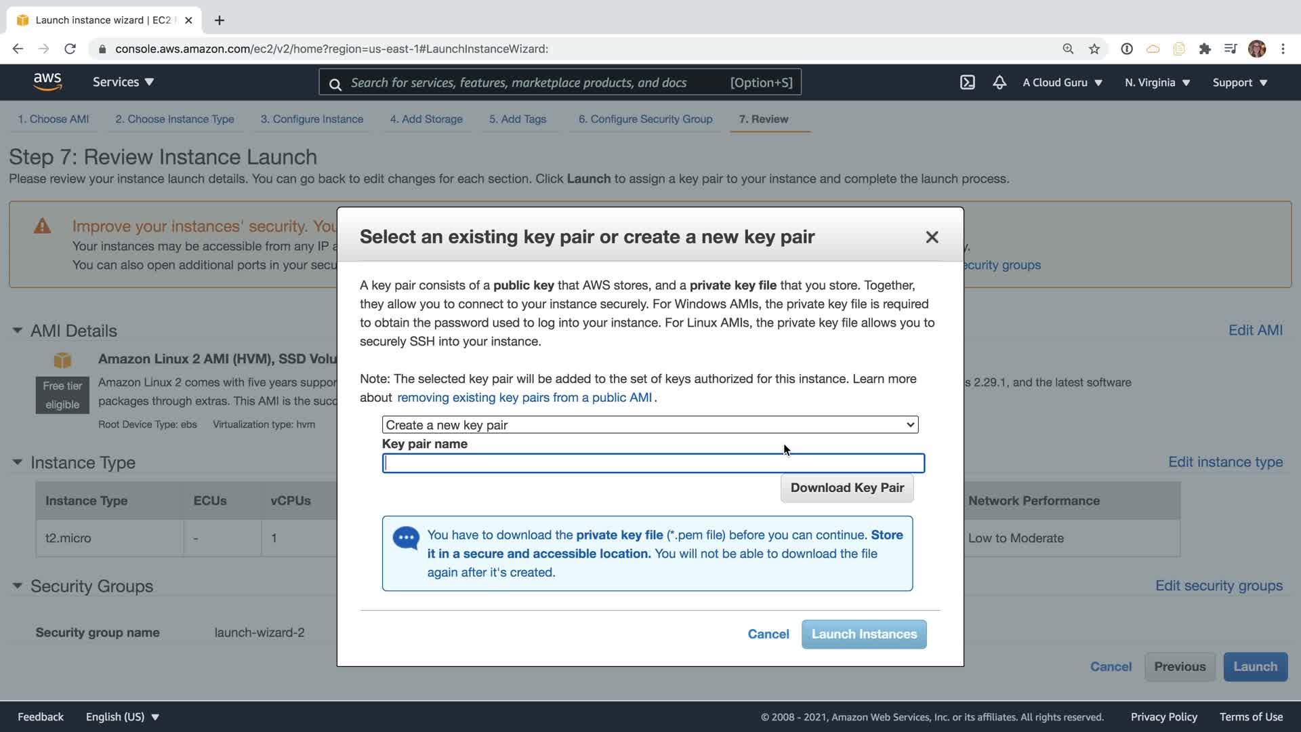Image resolution: width=1301 pixels, height=732 pixels.
Task: Click the Download Key Pair button
Action: pos(847,488)
